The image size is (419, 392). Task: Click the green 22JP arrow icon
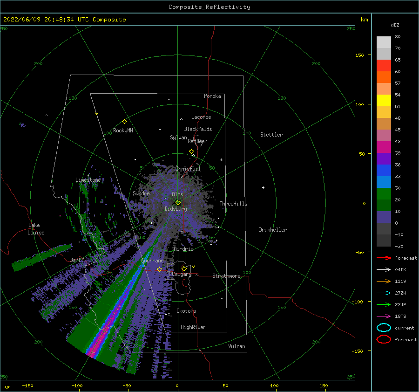[x=384, y=304]
